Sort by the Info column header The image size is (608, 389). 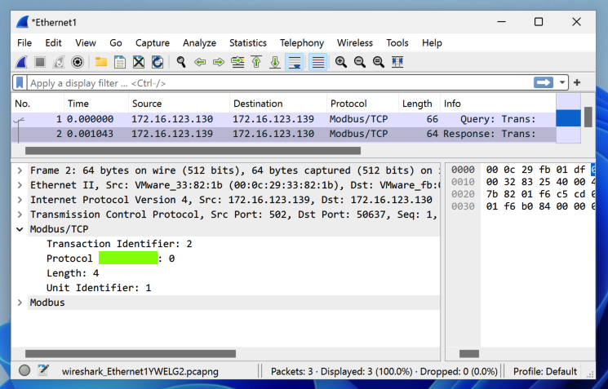coord(498,104)
